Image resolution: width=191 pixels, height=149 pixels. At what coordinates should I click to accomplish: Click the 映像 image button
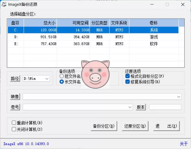pyautogui.click(x=15, y=97)
